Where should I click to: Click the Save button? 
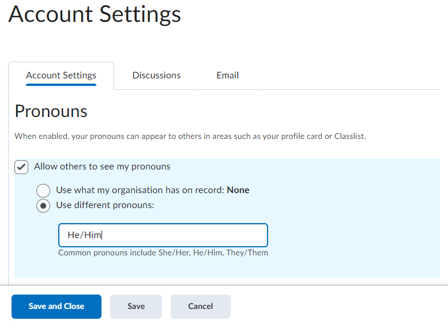[x=136, y=306]
